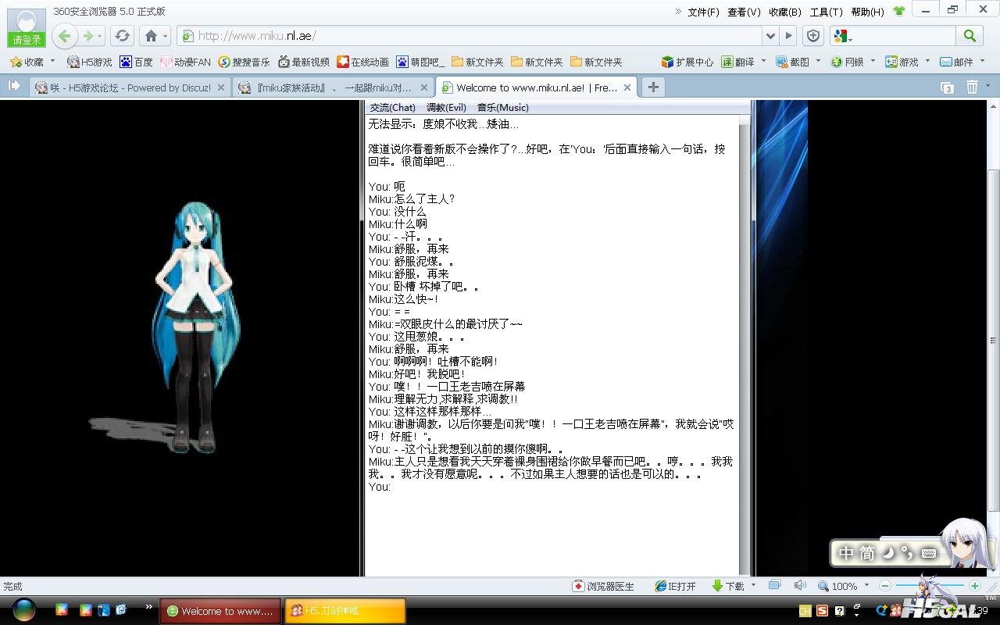The image size is (1000, 625).
Task: Click the window mode icon in status bar
Action: [774, 585]
